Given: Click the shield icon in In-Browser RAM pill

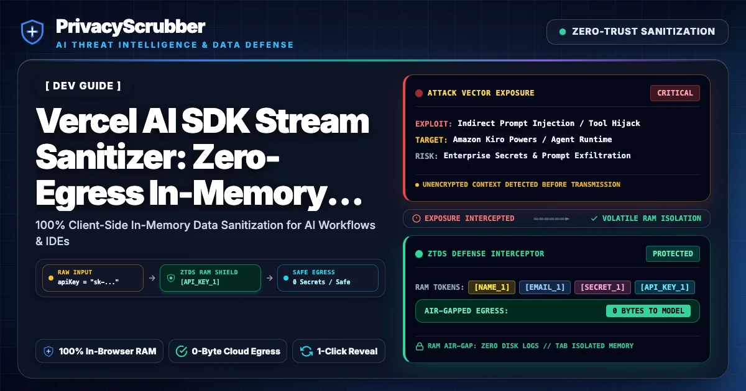Looking at the screenshot, I should click(49, 351).
